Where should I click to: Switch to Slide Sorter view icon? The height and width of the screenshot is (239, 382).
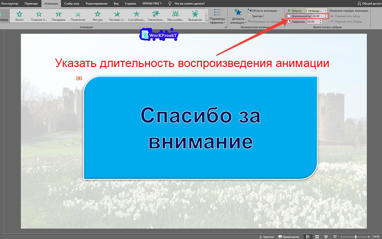[x=317, y=237]
